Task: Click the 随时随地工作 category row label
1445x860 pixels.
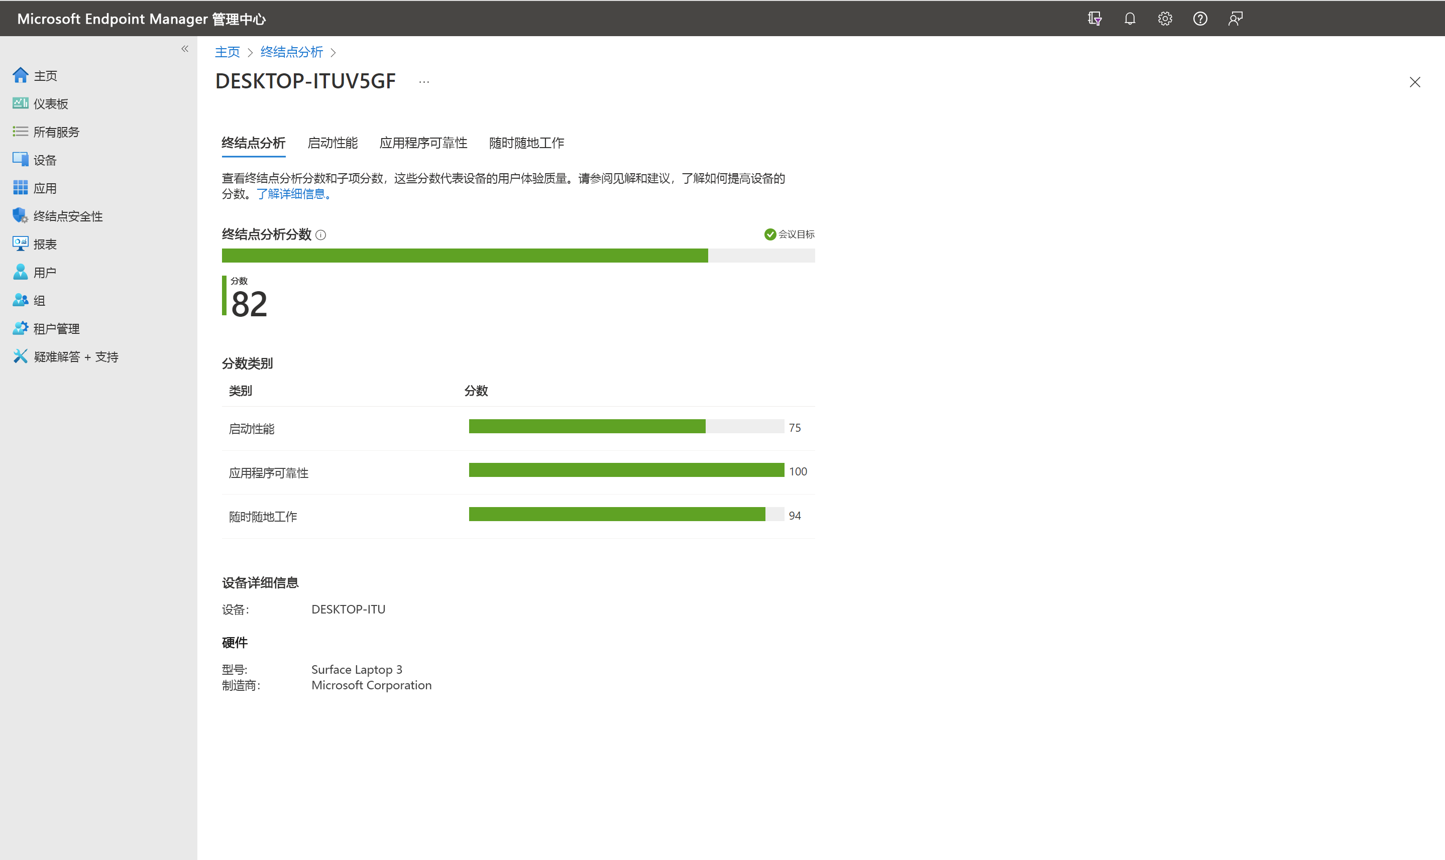Action: 263,516
